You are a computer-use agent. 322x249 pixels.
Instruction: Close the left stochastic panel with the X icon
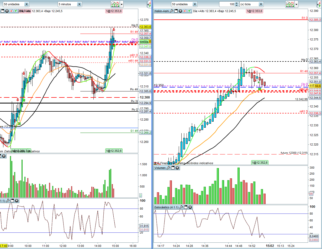pos(17,201)
